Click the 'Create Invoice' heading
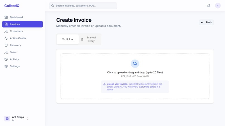The height and width of the screenshot is (126, 225). click(74, 20)
